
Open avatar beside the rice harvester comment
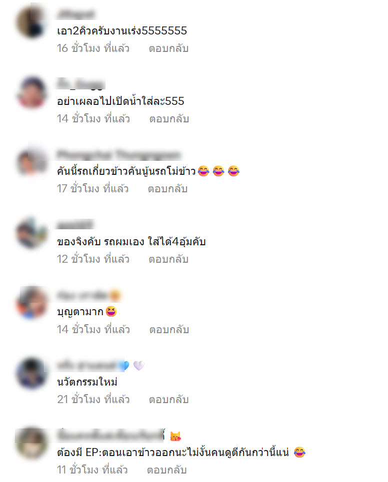[31, 162]
